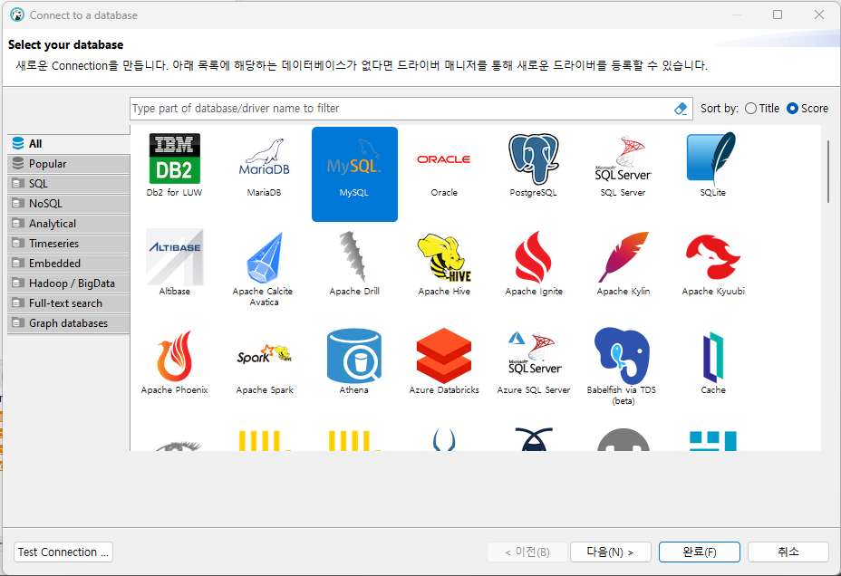Open the Timeseries category
This screenshot has width=841, height=576.
tap(69, 244)
